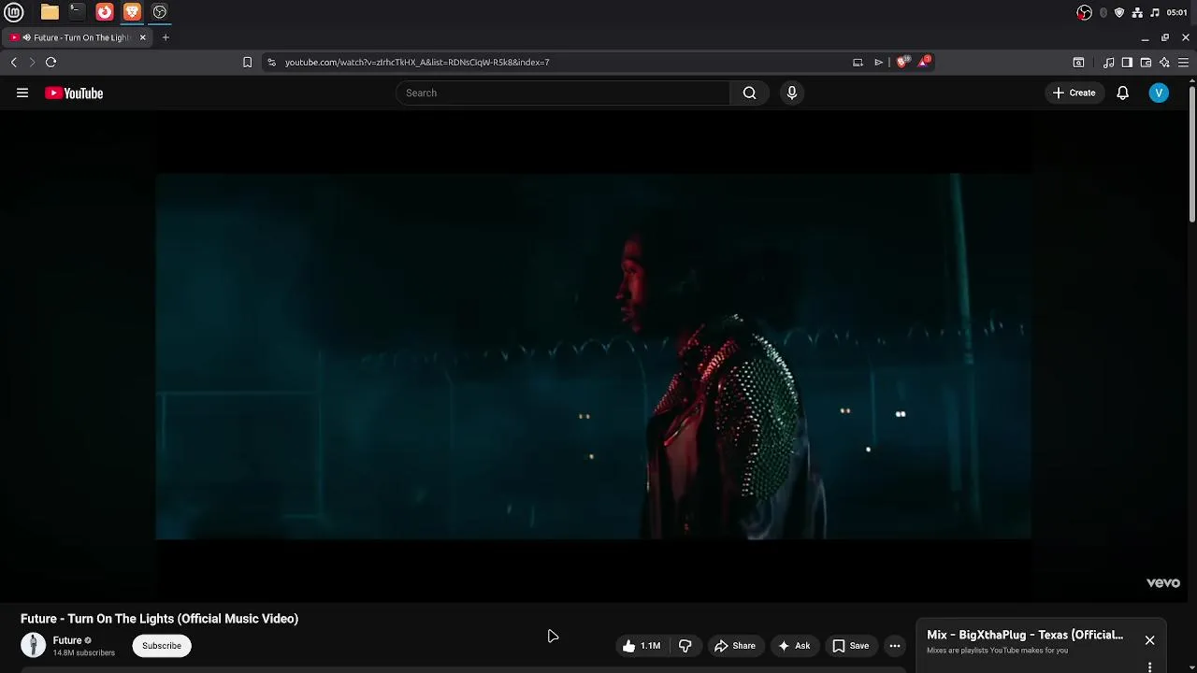This screenshot has width=1197, height=673.
Task: Show the calendar from the 05:01 clock
Action: point(1177,12)
